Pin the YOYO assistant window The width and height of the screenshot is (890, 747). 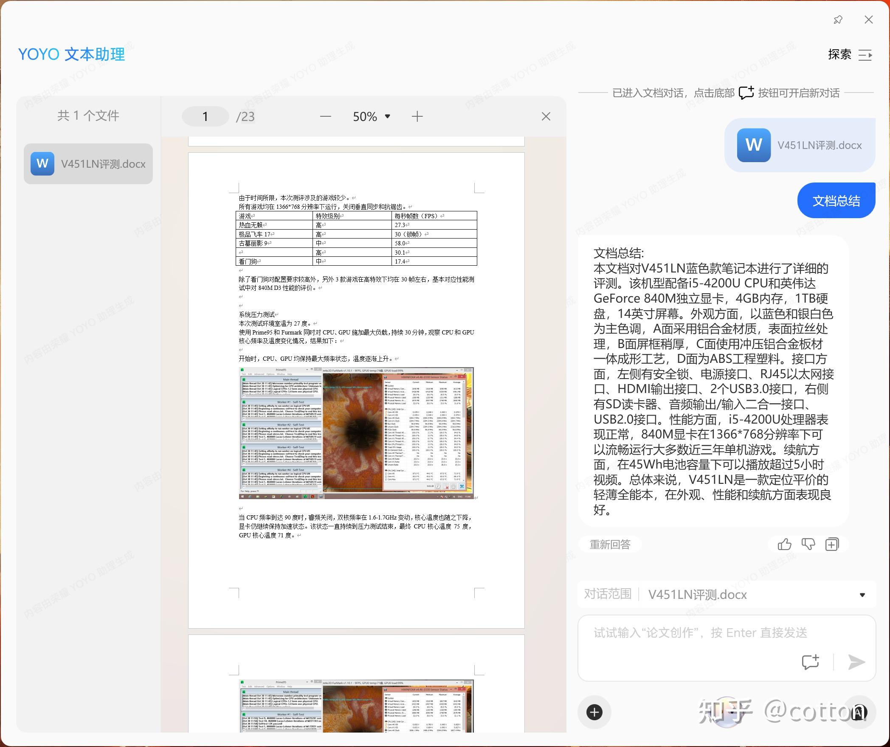tap(838, 20)
